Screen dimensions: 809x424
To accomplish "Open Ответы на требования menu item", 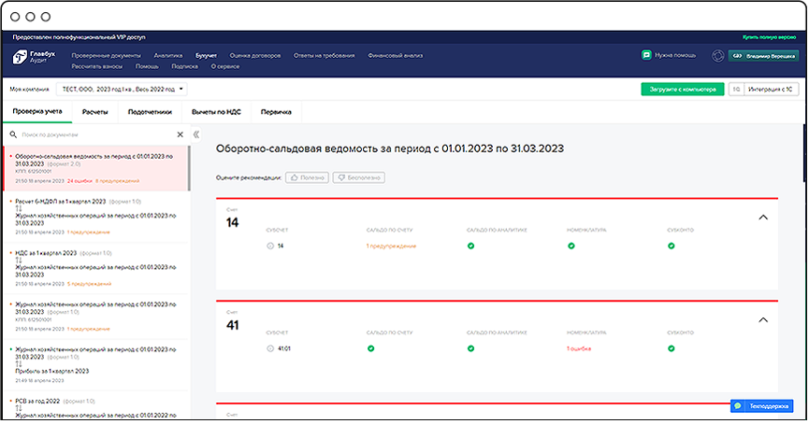I will pos(324,56).
